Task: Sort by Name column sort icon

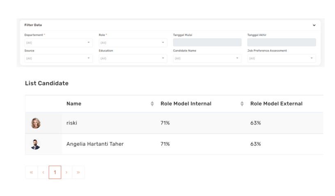Action: tap(152, 104)
